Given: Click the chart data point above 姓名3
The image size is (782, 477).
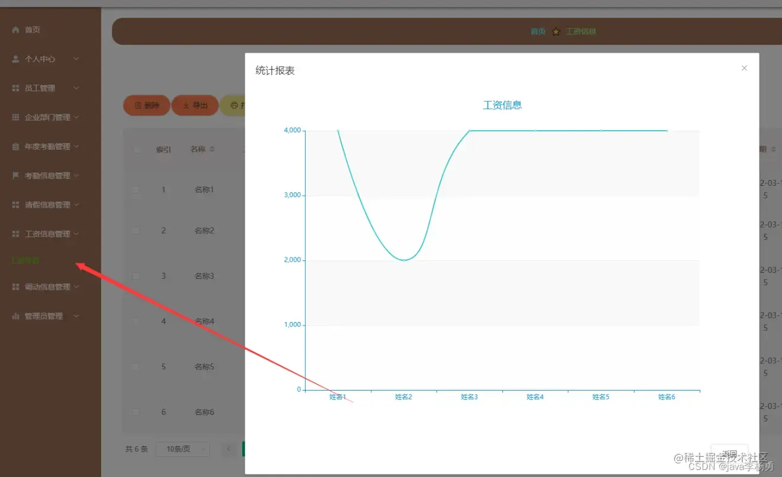Looking at the screenshot, I should (469, 130).
